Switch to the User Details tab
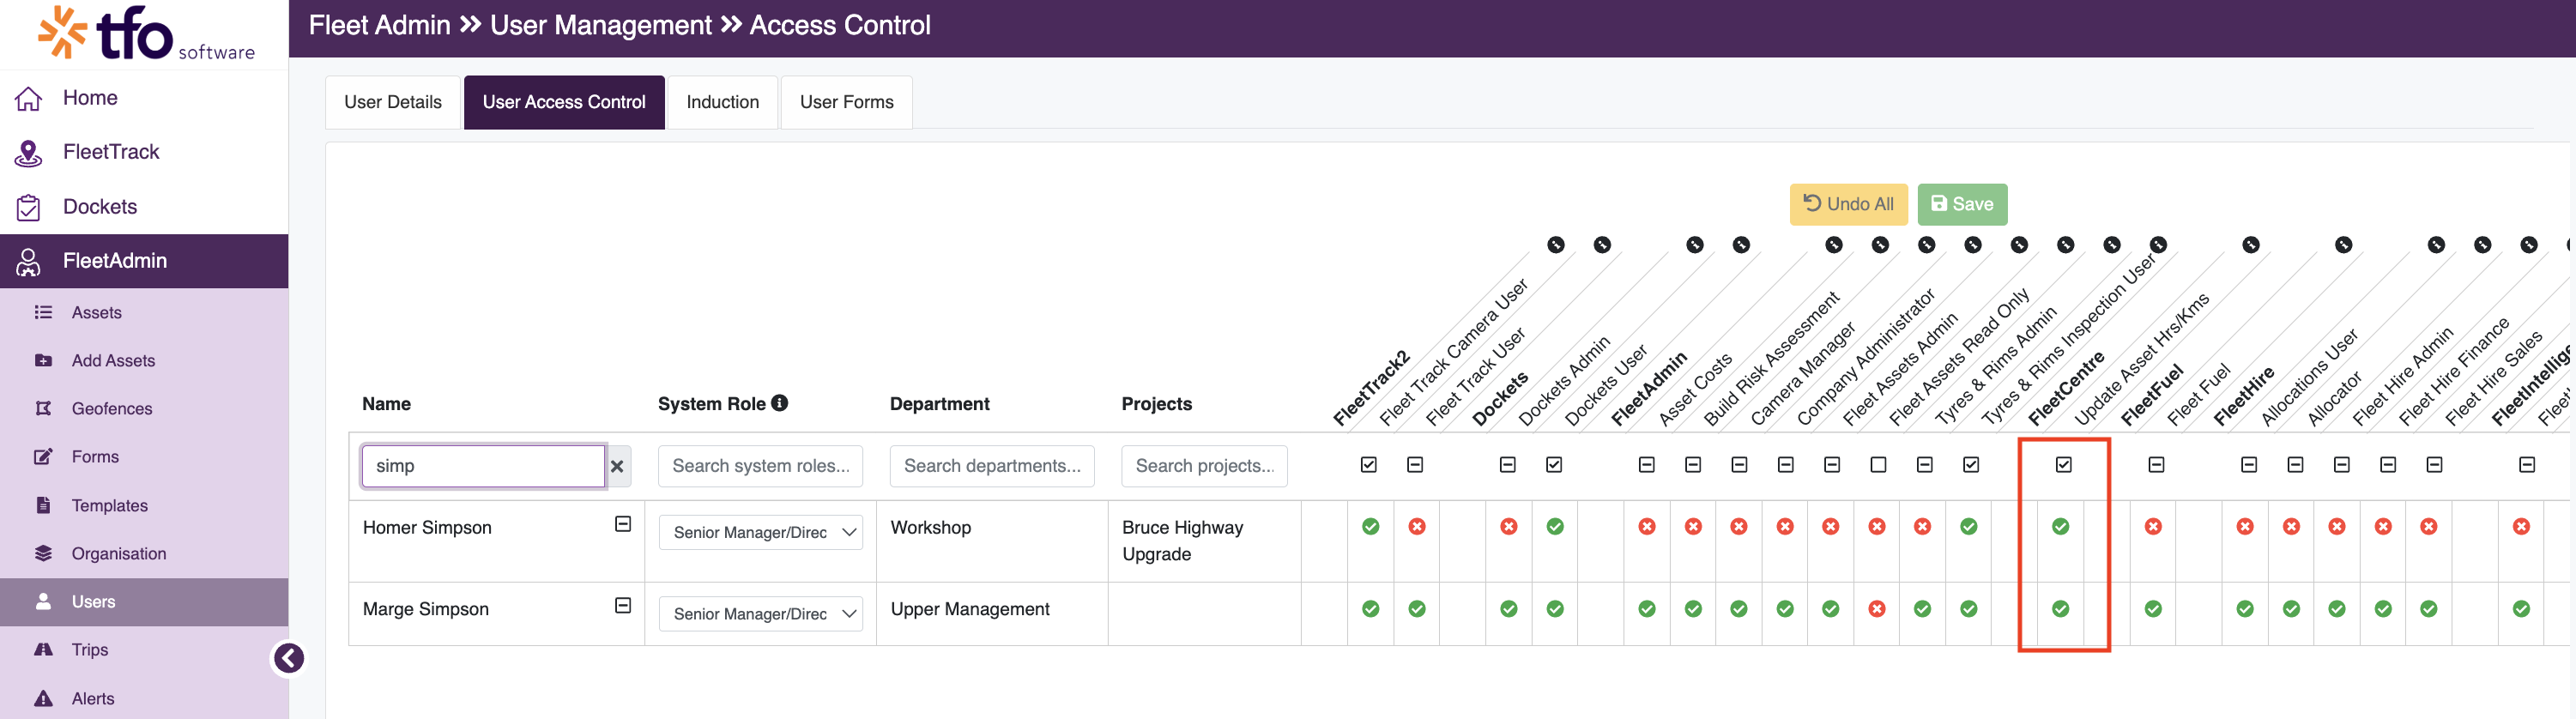The height and width of the screenshot is (719, 2576). pyautogui.click(x=393, y=102)
